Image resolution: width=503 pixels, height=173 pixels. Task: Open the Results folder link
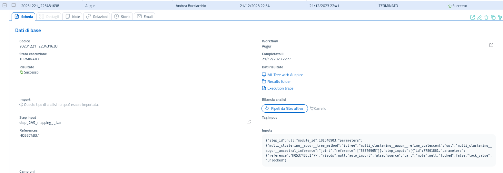tap(279, 82)
